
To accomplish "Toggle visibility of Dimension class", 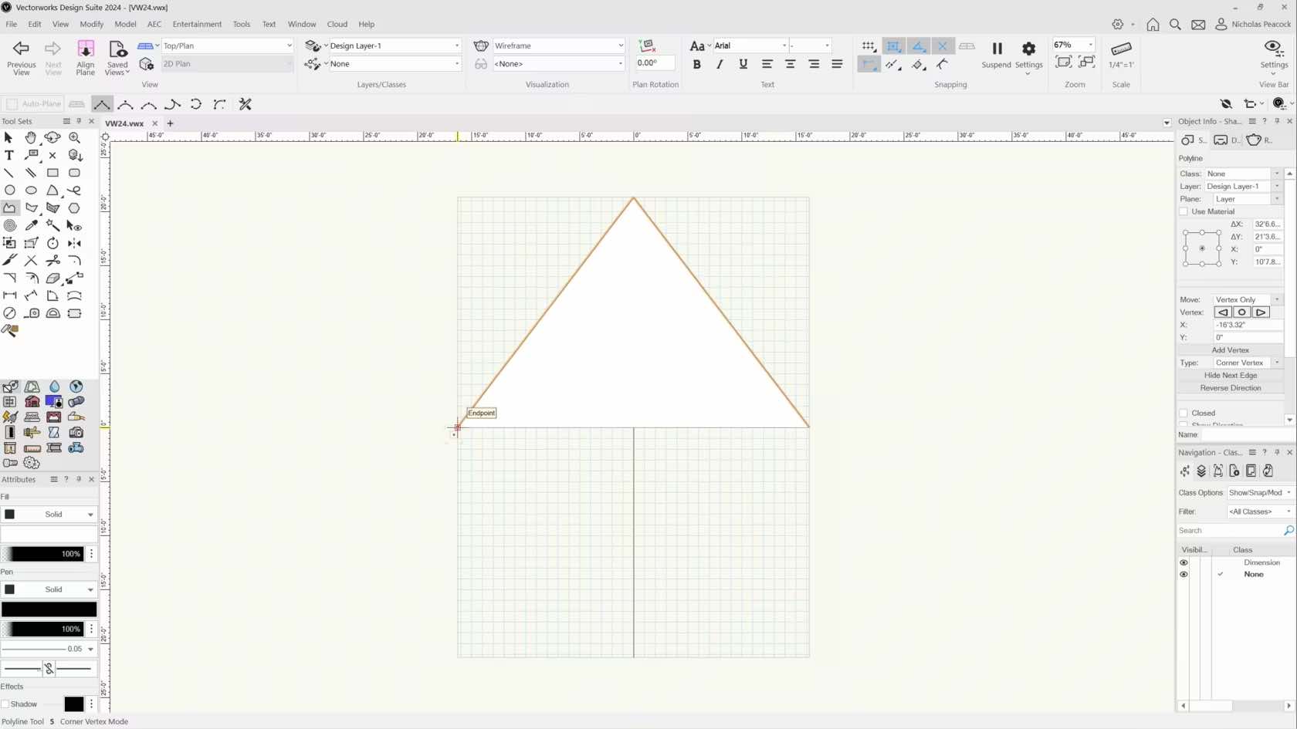I will [1184, 562].
